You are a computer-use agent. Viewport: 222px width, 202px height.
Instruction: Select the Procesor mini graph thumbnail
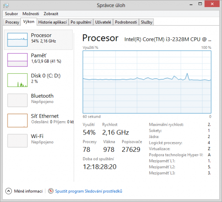tap(17, 40)
